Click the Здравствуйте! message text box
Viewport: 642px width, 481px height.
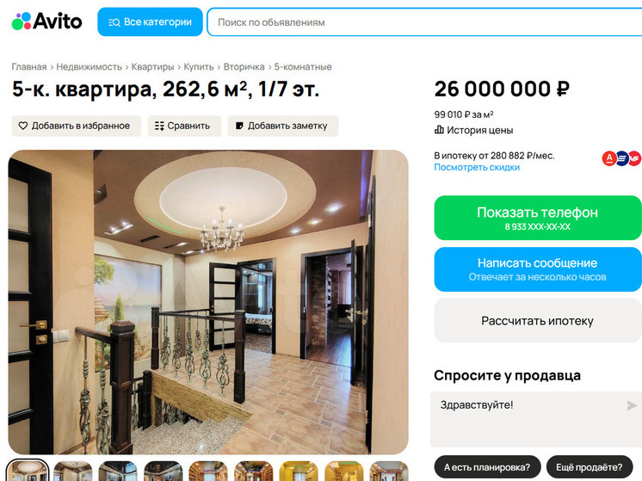(x=528, y=419)
